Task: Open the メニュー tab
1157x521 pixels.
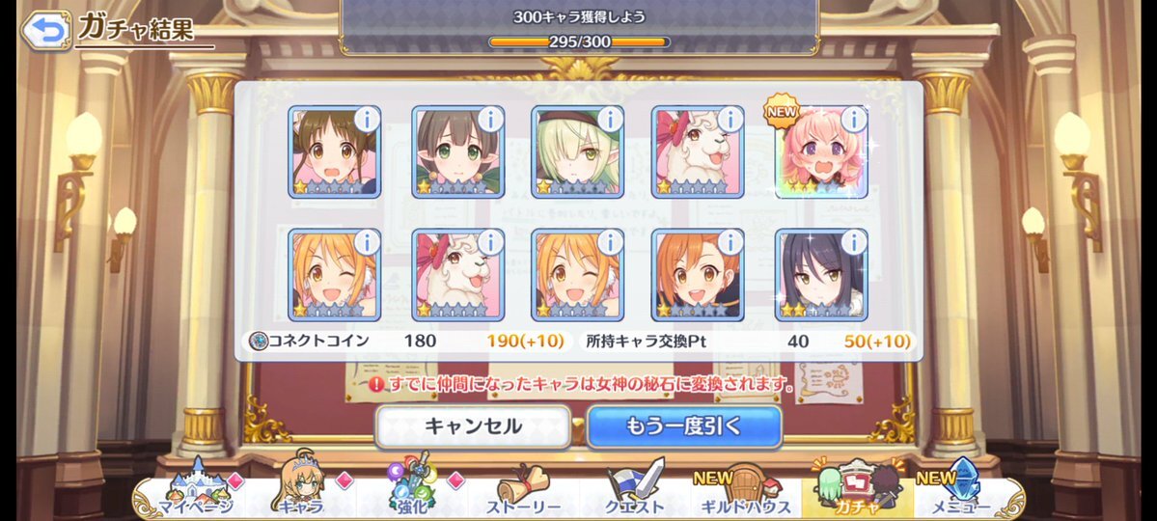Action: click(x=961, y=489)
